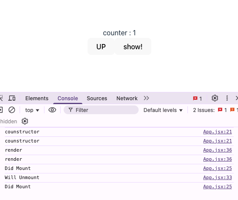Screen dimensions: 238x200
Task: Open App.jsx:33 link in Will Unmount row
Action: click(218, 177)
